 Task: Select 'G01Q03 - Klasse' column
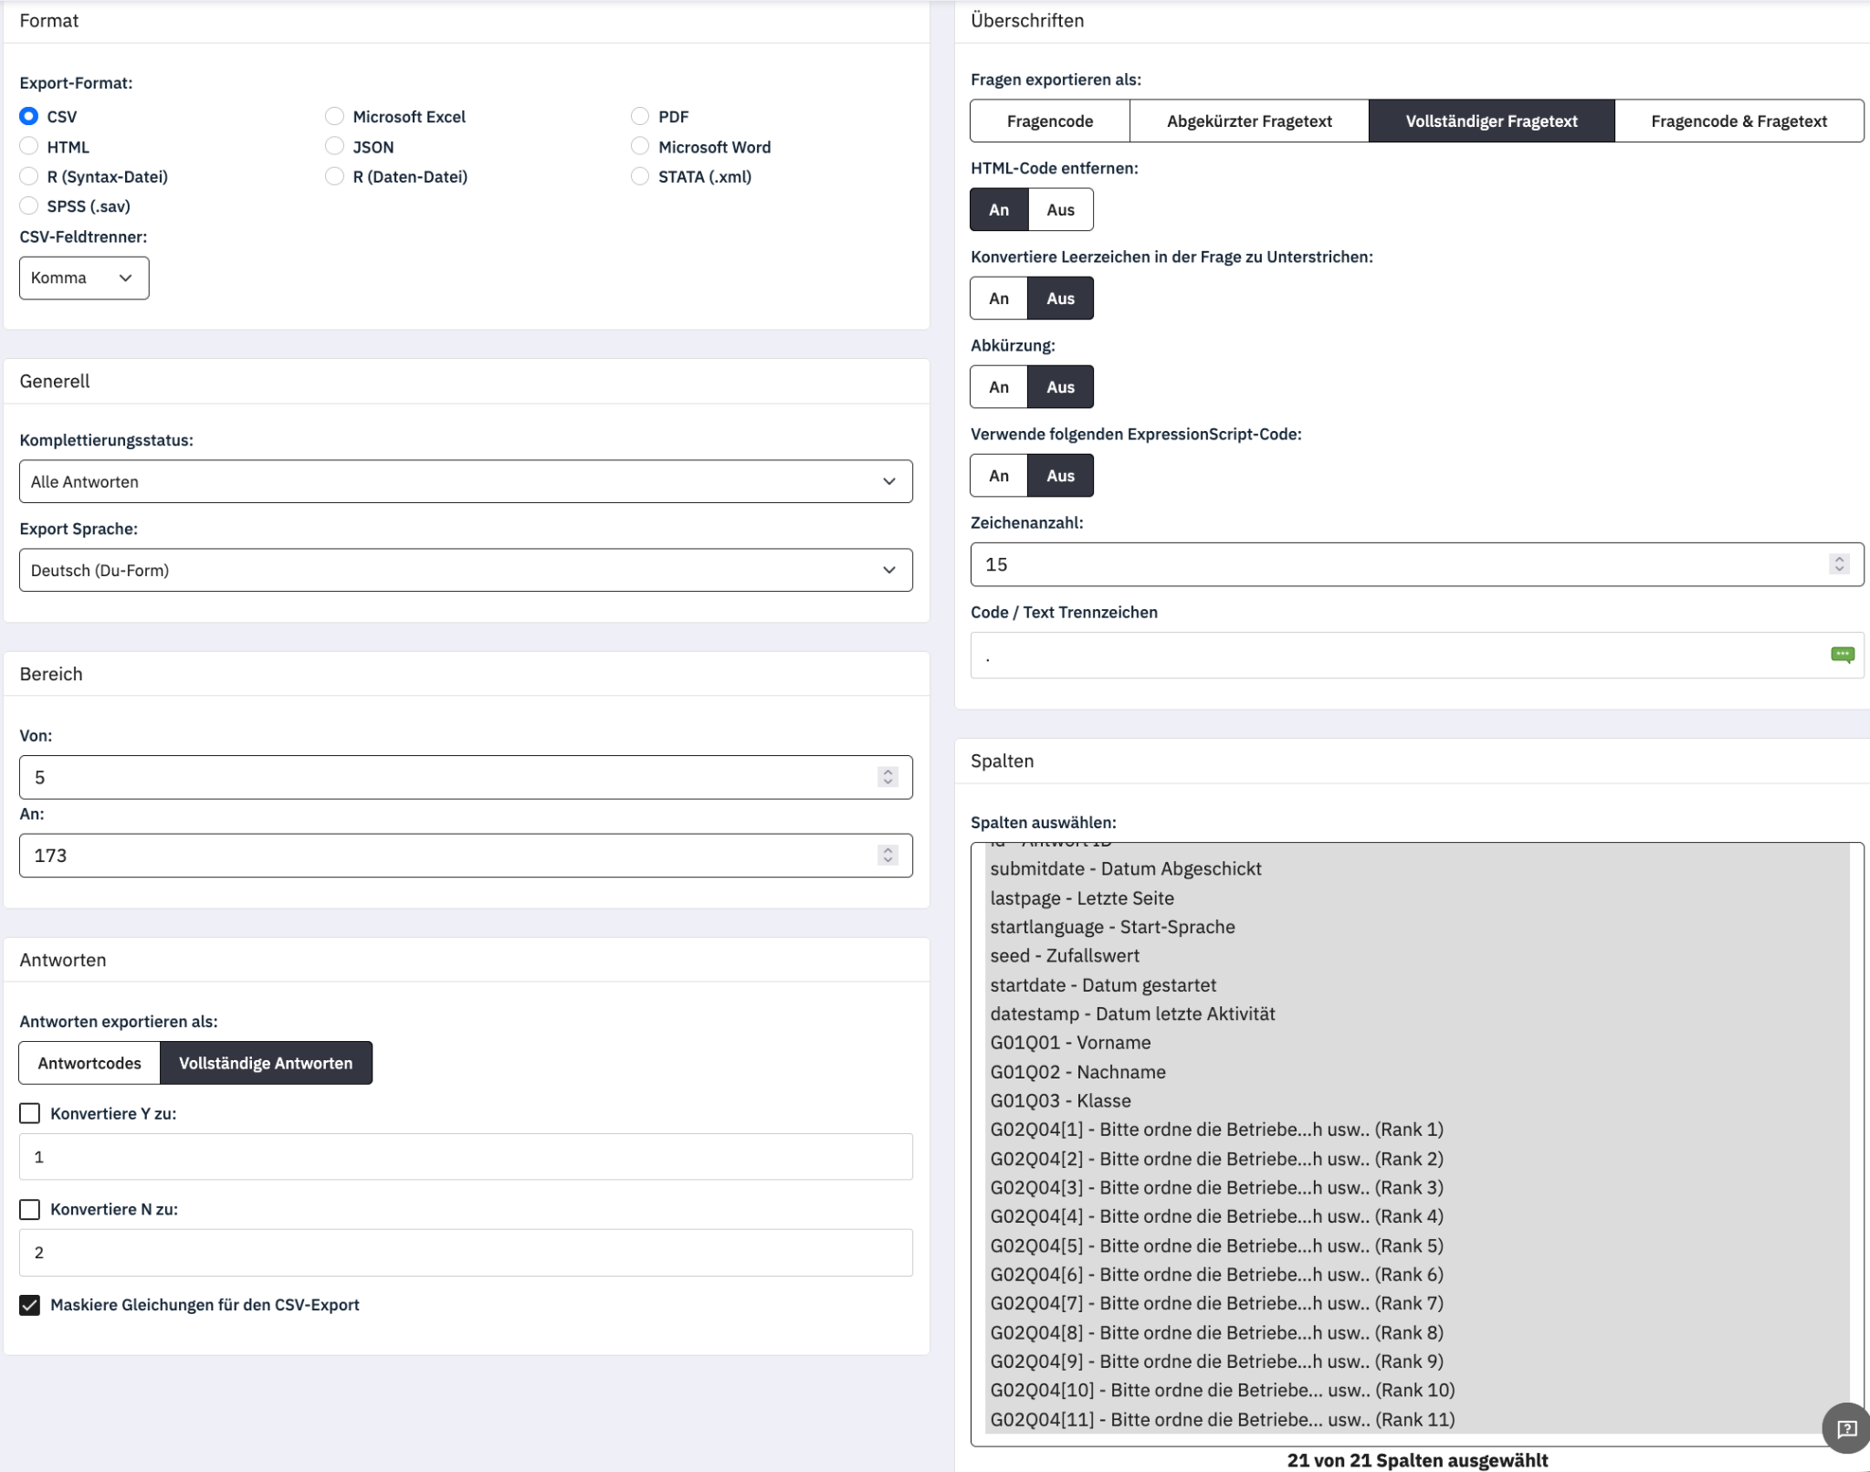[1417, 1100]
